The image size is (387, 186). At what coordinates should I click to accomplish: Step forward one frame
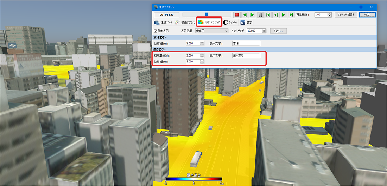click(x=284, y=15)
